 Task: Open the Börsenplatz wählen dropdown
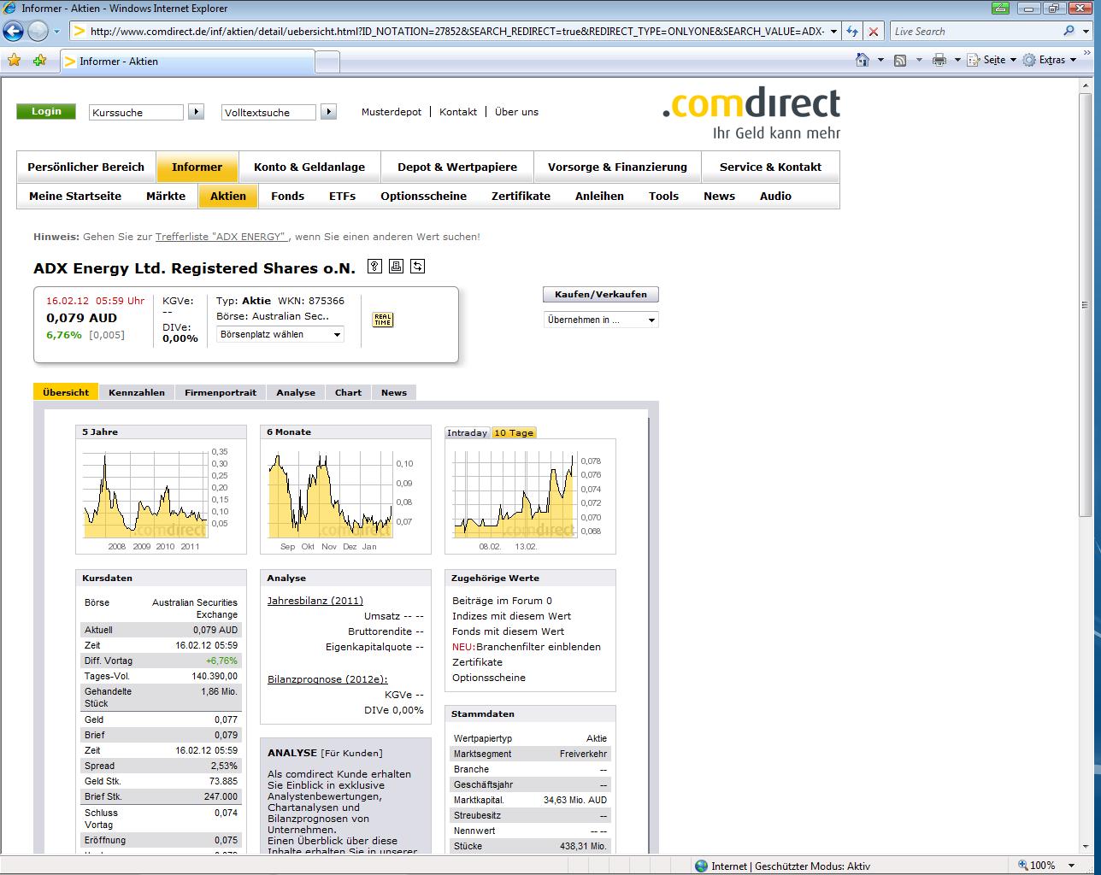[280, 334]
